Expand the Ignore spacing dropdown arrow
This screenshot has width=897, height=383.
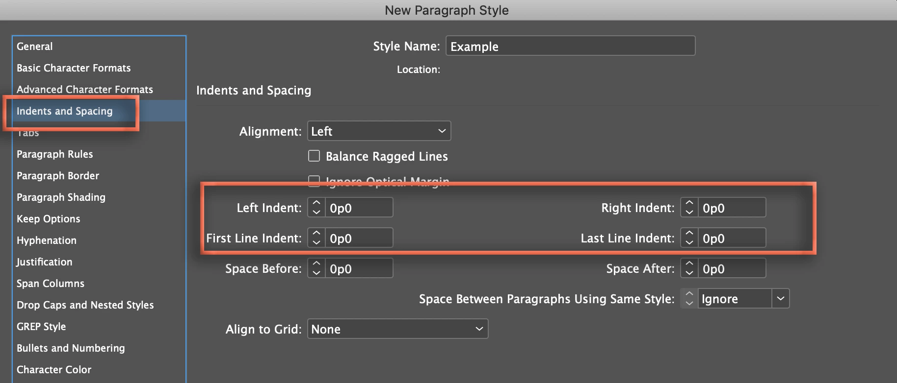pyautogui.click(x=781, y=298)
